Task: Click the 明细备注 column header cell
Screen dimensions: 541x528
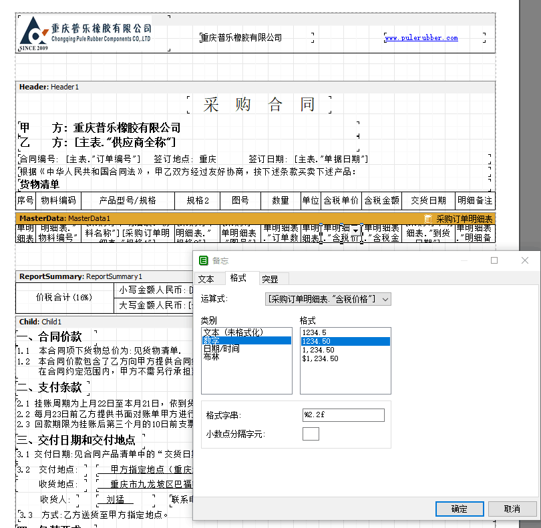Action: click(475, 201)
